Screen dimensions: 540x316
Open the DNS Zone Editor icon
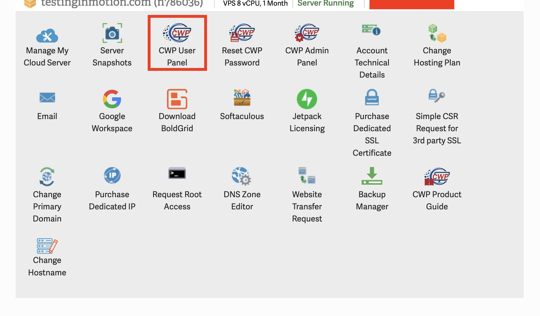(x=241, y=176)
